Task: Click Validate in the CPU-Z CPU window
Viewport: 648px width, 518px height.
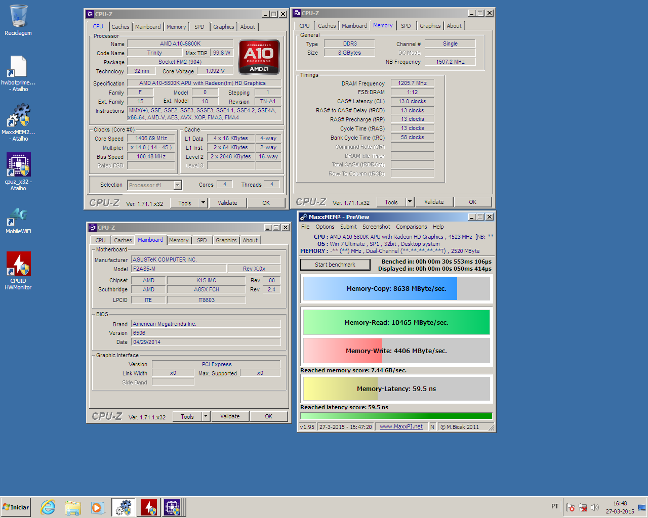Action: (x=227, y=203)
